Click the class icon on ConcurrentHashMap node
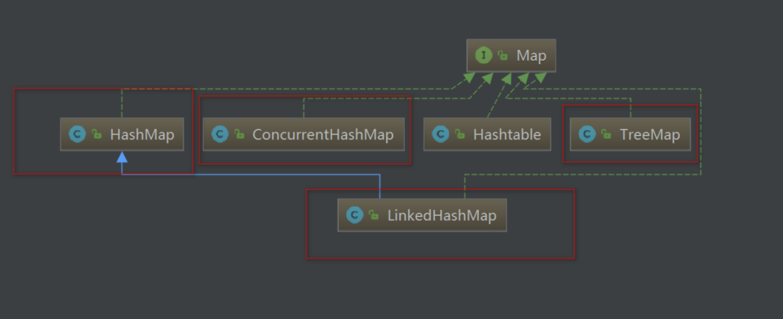This screenshot has width=783, height=319. coord(220,135)
